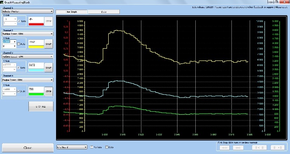290x154 pixels.
Task: Click the green Channel 4 color swatch
Action: [x=36, y=94]
